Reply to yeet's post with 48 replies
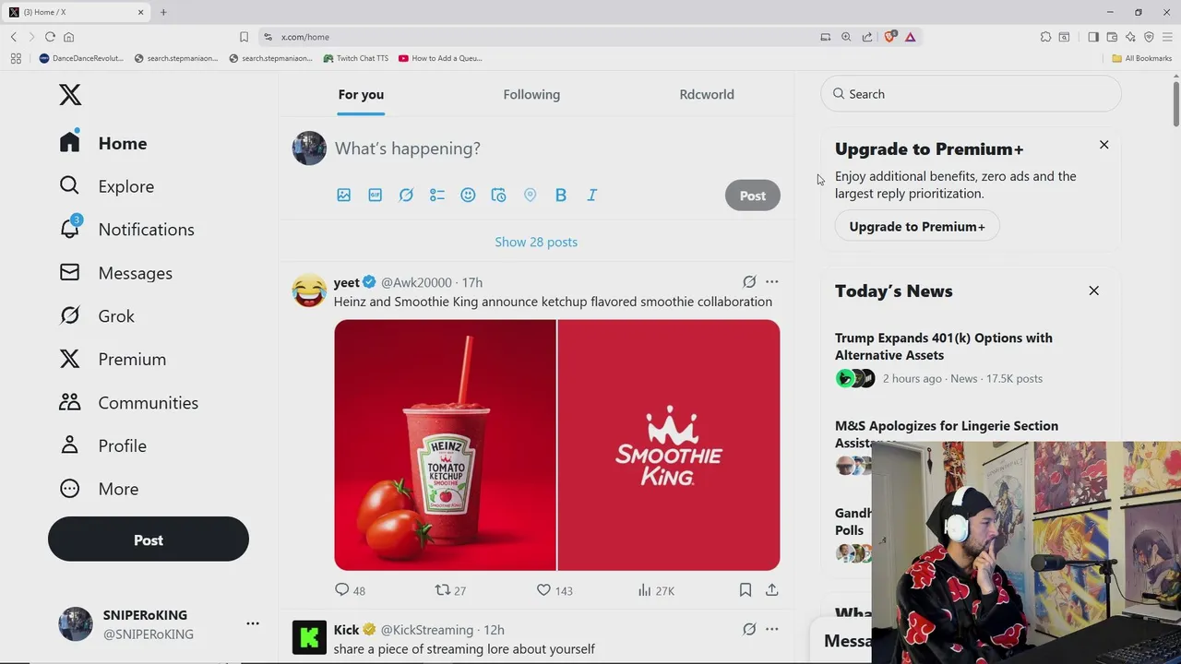 [350, 590]
